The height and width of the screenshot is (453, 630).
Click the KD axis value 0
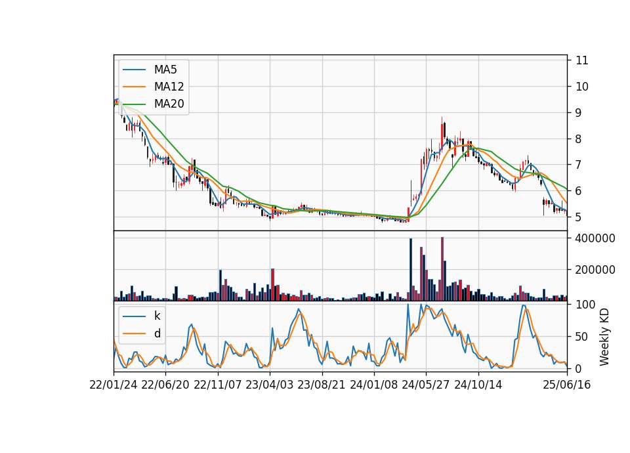579,368
